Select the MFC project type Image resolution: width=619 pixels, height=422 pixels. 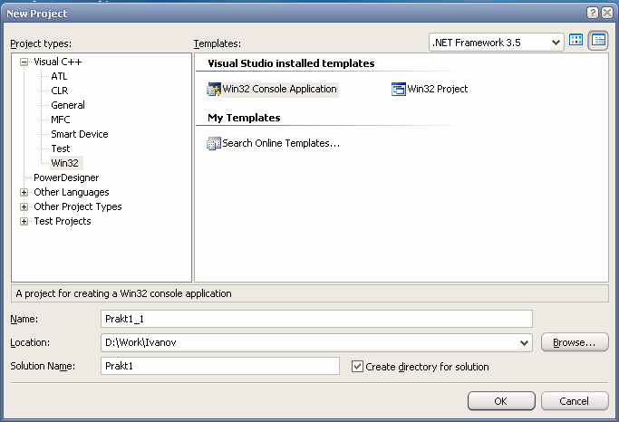(x=61, y=120)
